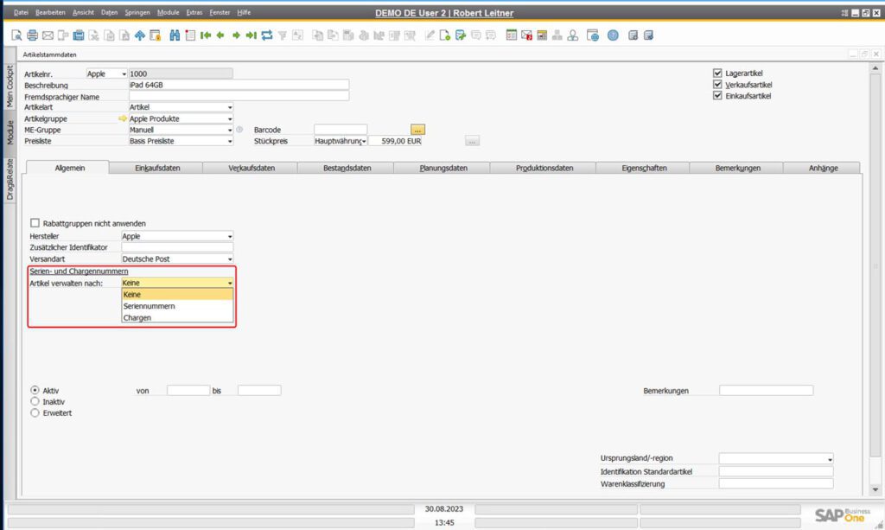Screen dimensions: 885x530
Task: Open the Versandart dropdown Deutsche Post
Action: (x=177, y=259)
